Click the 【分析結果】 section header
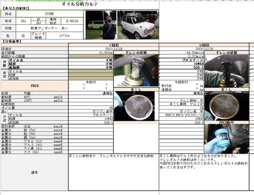Viewport: 254px width, 195px height. coord(12,41)
